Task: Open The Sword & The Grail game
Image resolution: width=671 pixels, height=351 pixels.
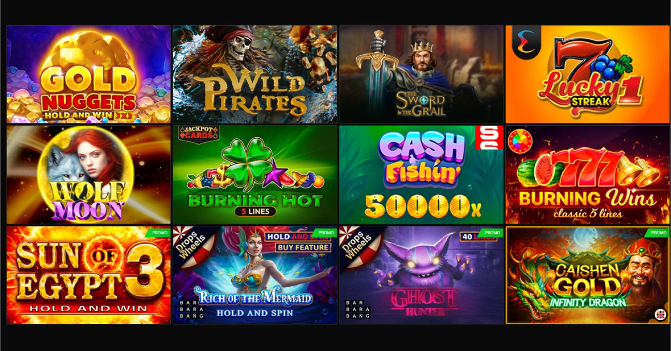Action: 421,74
